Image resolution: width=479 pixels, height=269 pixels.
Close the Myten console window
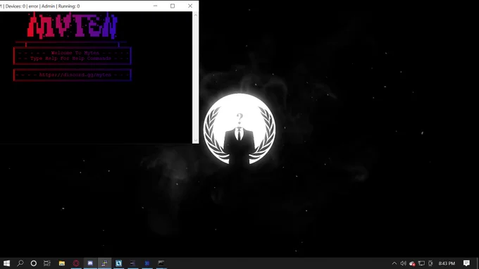[190, 6]
